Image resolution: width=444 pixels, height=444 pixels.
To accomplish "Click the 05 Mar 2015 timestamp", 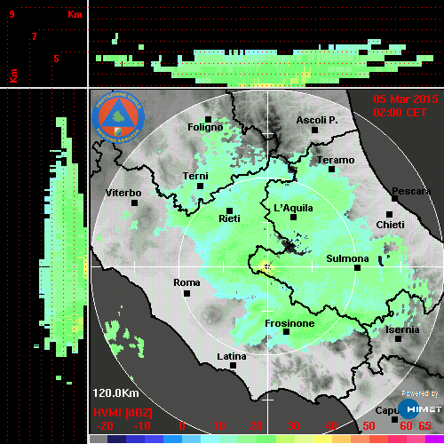I will pyautogui.click(x=406, y=99).
